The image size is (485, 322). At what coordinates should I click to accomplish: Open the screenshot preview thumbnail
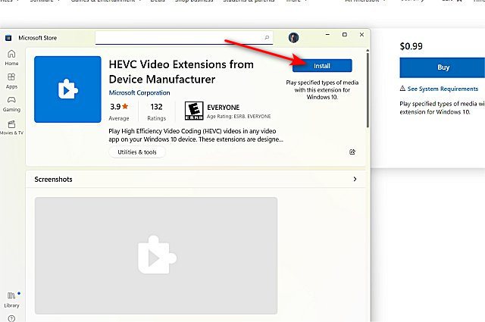pos(155,255)
